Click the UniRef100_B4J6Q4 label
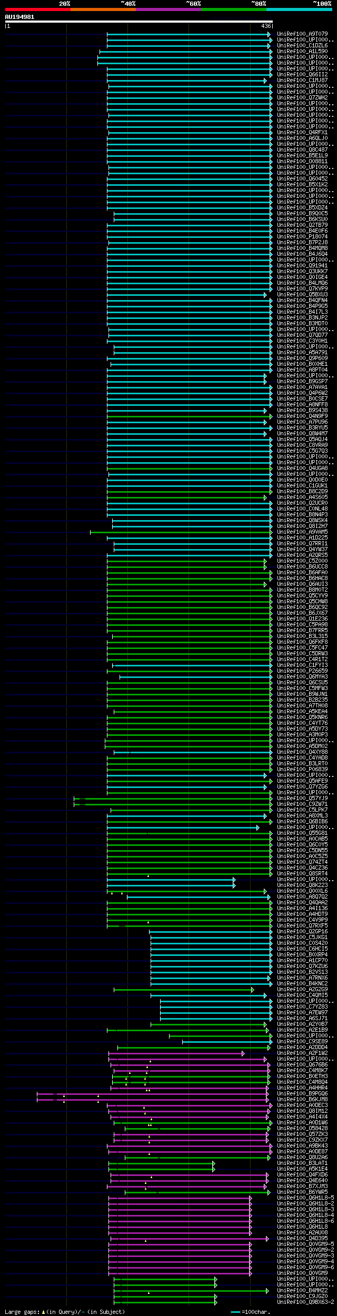 click(302, 254)
